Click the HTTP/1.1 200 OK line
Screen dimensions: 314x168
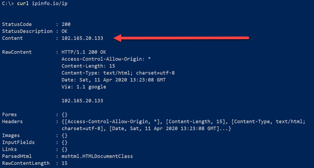pyautogui.click(x=84, y=52)
